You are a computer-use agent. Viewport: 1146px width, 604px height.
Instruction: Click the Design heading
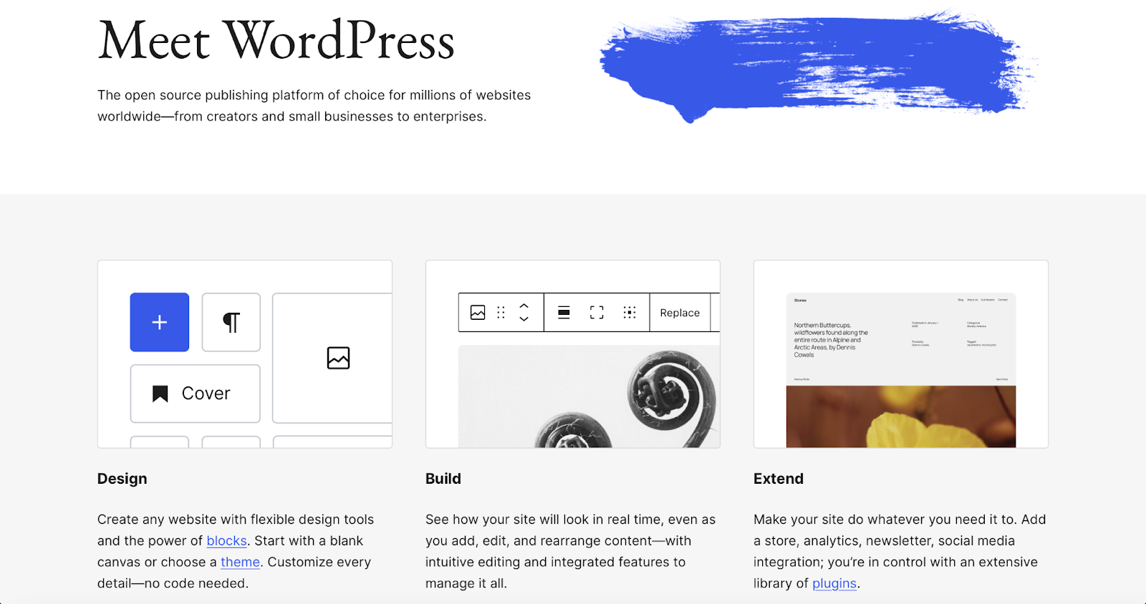point(122,479)
